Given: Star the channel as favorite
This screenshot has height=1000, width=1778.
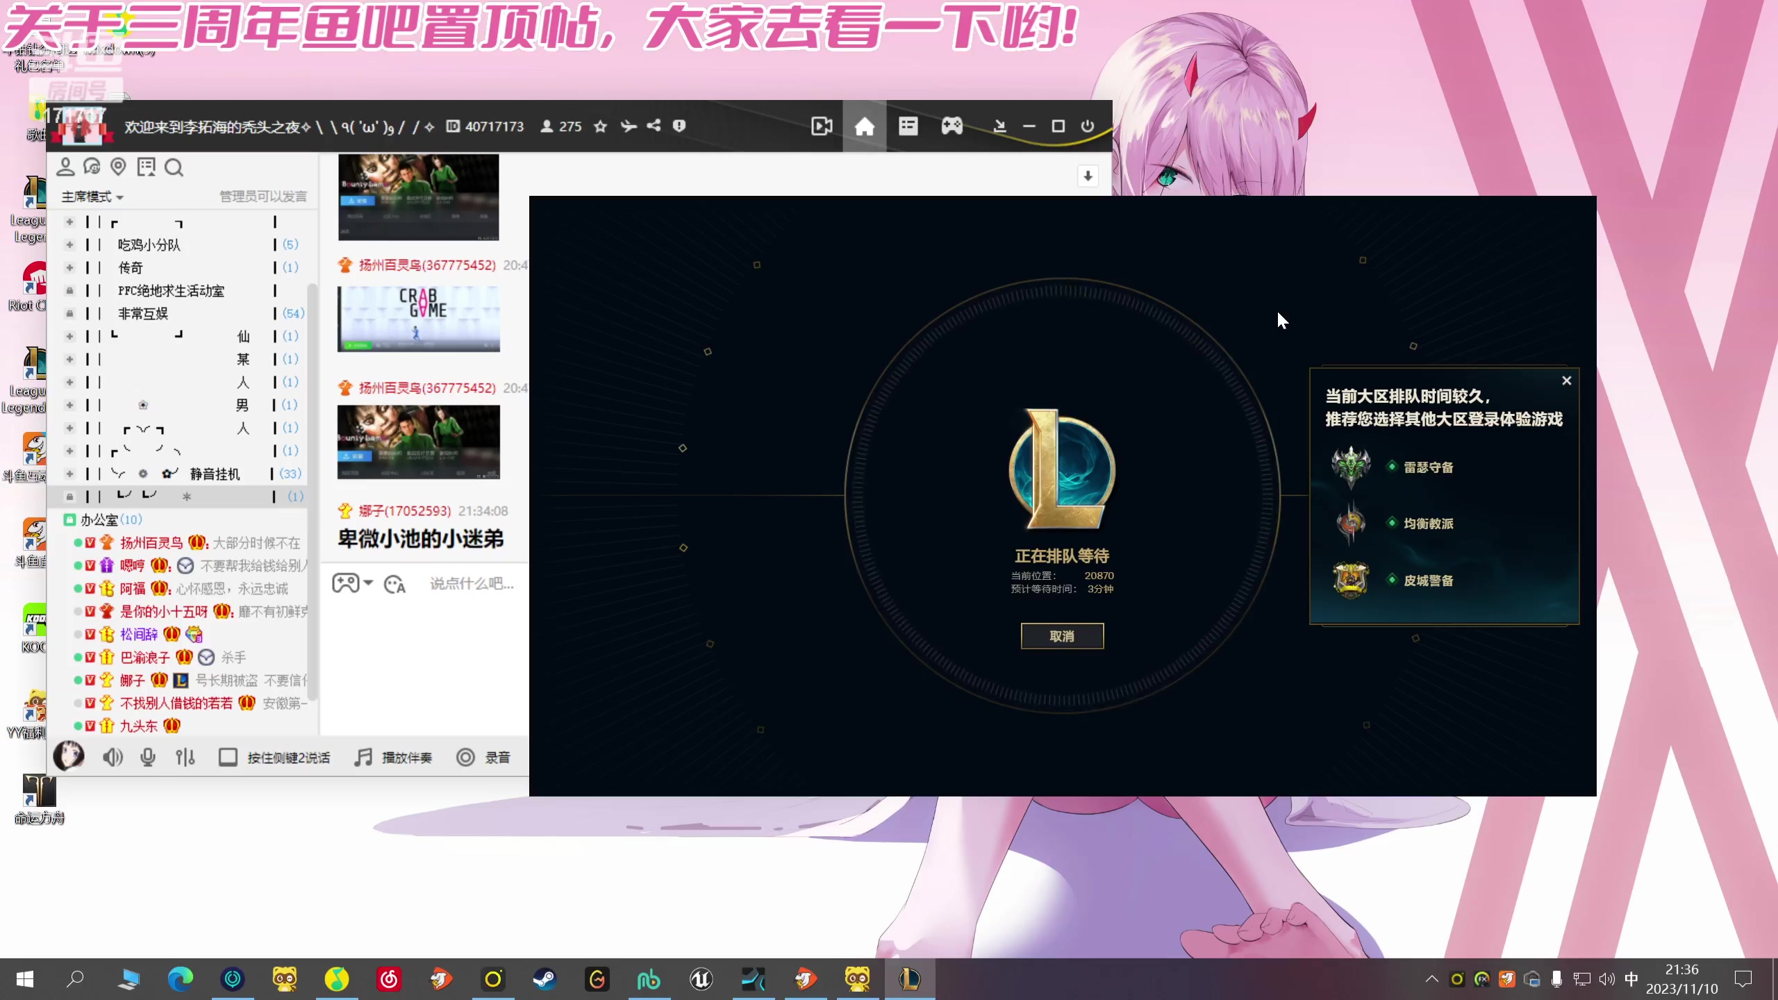Looking at the screenshot, I should click(600, 126).
